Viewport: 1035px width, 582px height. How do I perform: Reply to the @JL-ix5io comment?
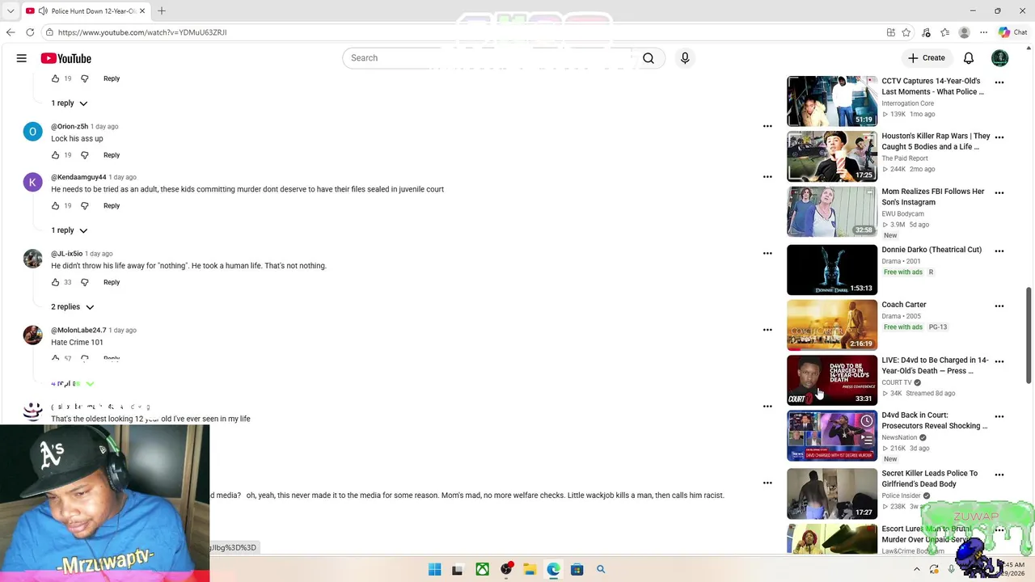pyautogui.click(x=112, y=282)
